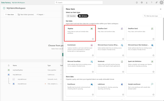
Task: Switch to the Favorites tab
Action: (x=71, y=16)
